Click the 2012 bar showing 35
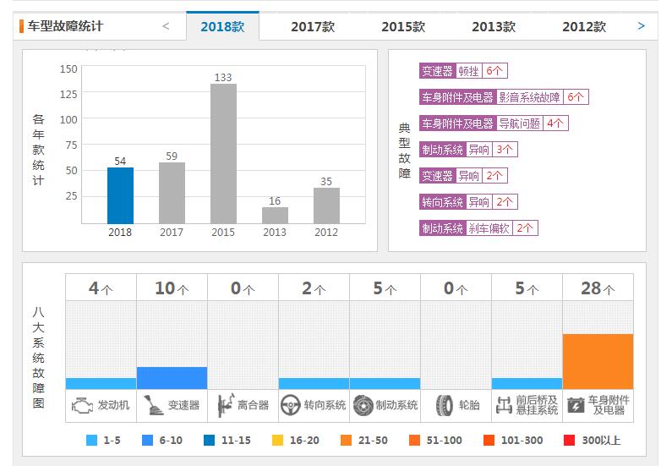 point(326,206)
